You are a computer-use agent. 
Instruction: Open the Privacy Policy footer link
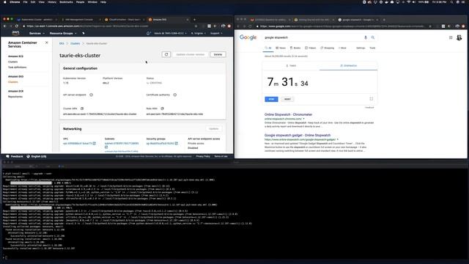coord(203,156)
